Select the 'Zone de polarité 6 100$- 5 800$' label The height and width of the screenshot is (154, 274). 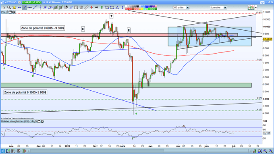pos(25,92)
